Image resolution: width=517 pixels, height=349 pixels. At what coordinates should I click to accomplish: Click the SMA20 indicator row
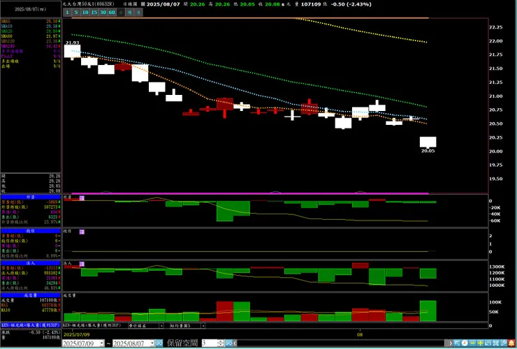point(30,31)
